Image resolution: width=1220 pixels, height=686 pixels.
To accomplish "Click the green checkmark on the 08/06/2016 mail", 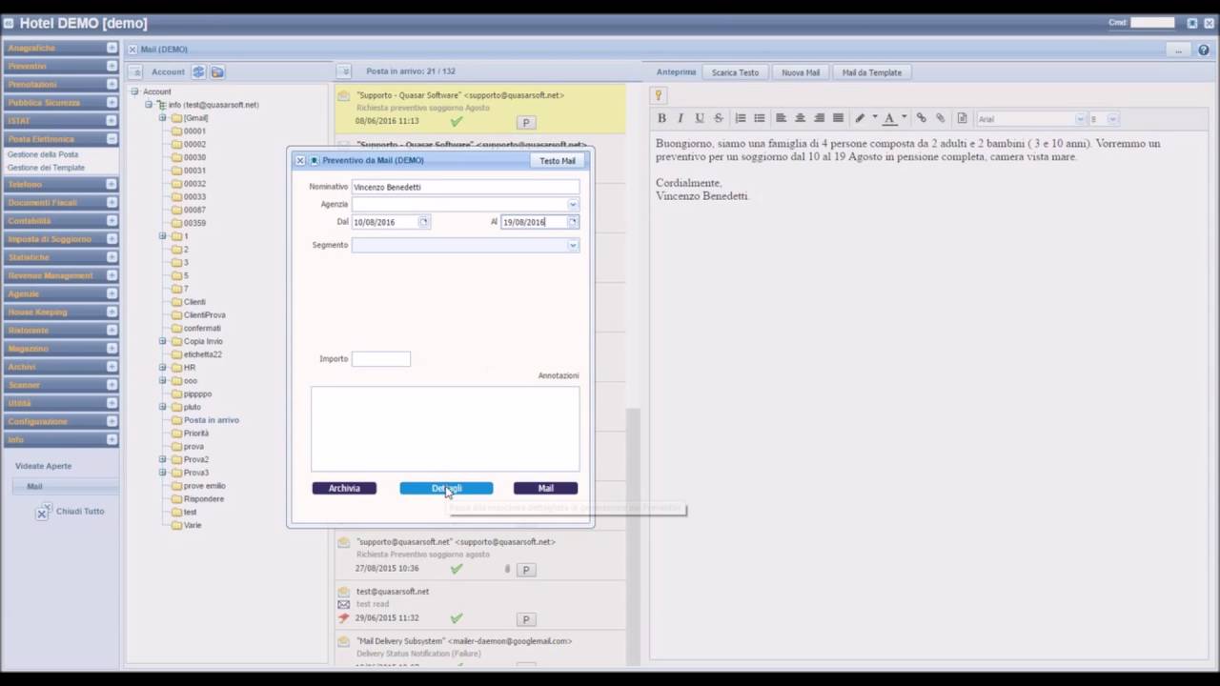I will pos(457,122).
